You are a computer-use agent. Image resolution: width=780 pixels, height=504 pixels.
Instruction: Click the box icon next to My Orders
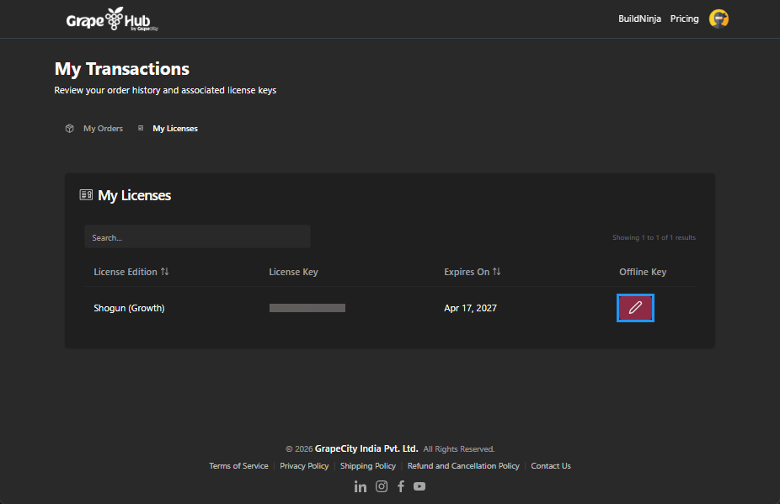[x=69, y=128]
